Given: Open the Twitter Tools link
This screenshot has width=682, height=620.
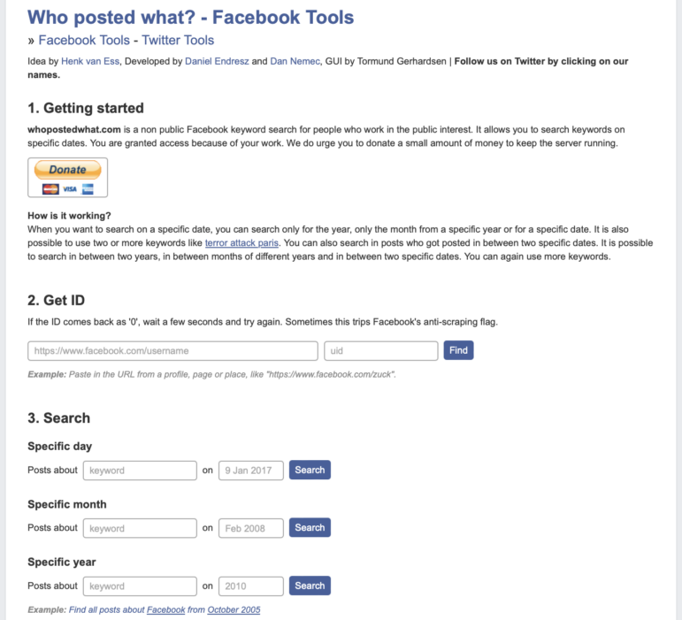Looking at the screenshot, I should coord(178,40).
